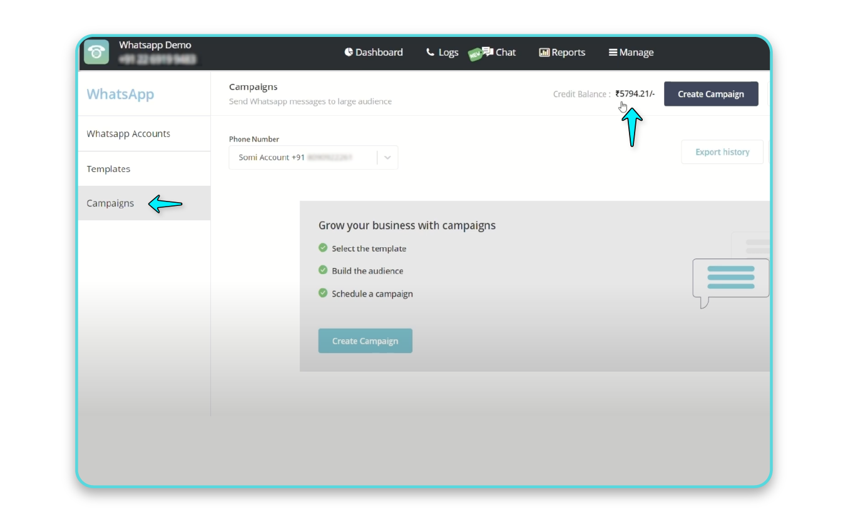Click the dark Create Campaign button at top right
The width and height of the screenshot is (848, 522).
[711, 93]
